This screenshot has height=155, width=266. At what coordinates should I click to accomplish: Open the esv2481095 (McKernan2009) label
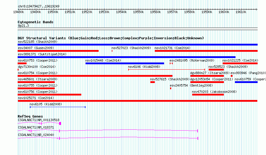[x=192, y=60]
